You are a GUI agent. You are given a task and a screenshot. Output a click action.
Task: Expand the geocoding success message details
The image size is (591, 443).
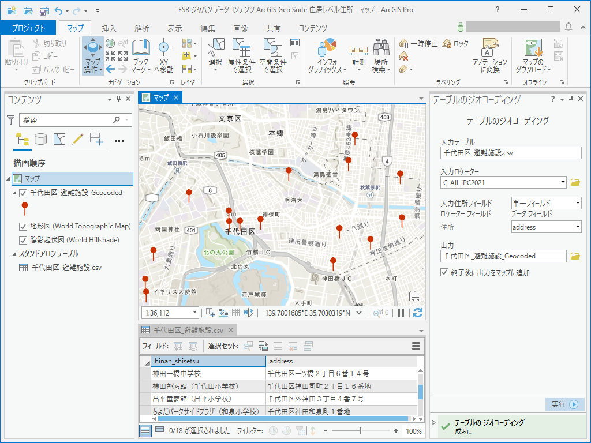pos(433,422)
